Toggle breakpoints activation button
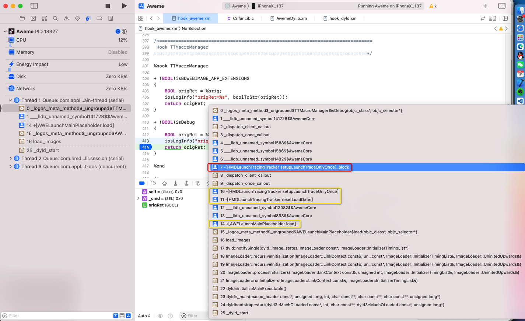The height and width of the screenshot is (321, 525). (142, 183)
